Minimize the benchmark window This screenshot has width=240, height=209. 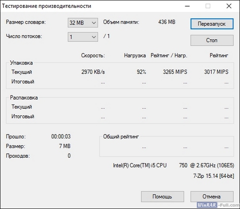click(x=187, y=6)
